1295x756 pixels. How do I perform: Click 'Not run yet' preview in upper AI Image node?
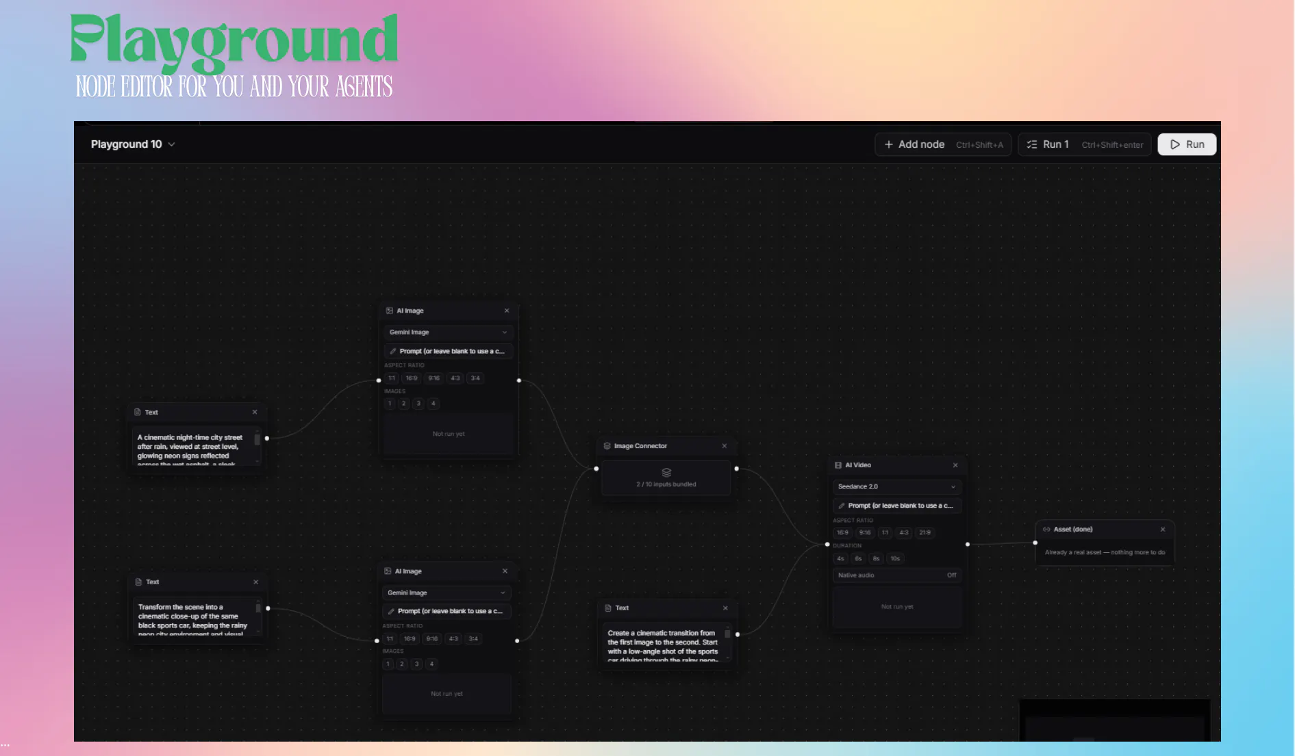[449, 434]
